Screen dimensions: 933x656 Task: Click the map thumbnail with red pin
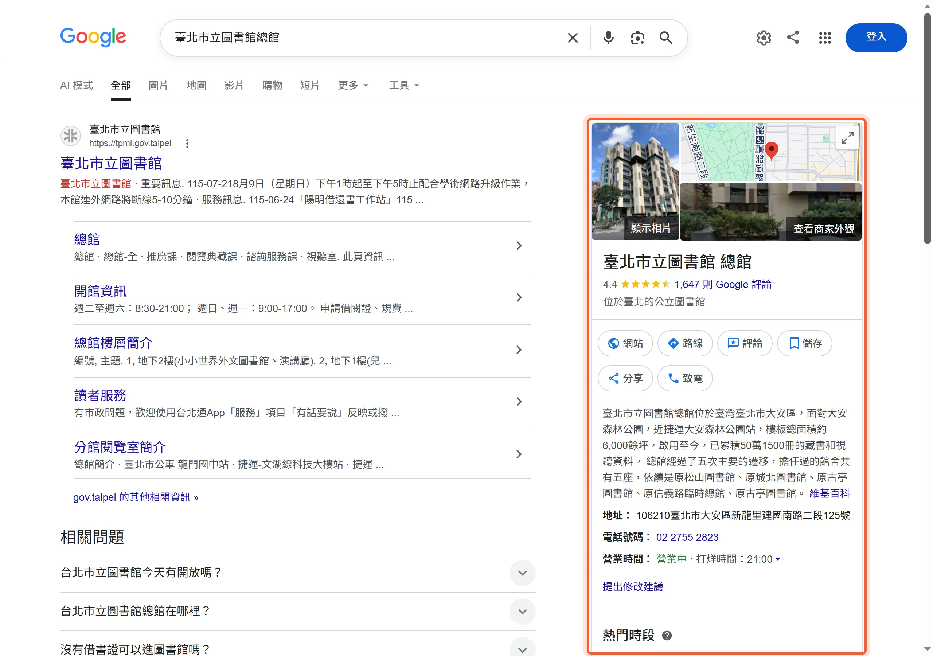click(x=771, y=152)
